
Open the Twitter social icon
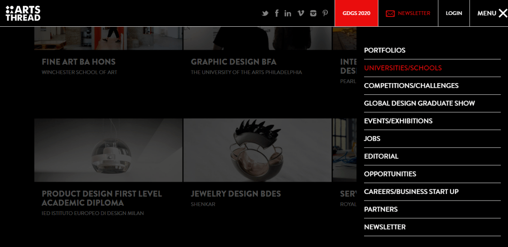265,13
